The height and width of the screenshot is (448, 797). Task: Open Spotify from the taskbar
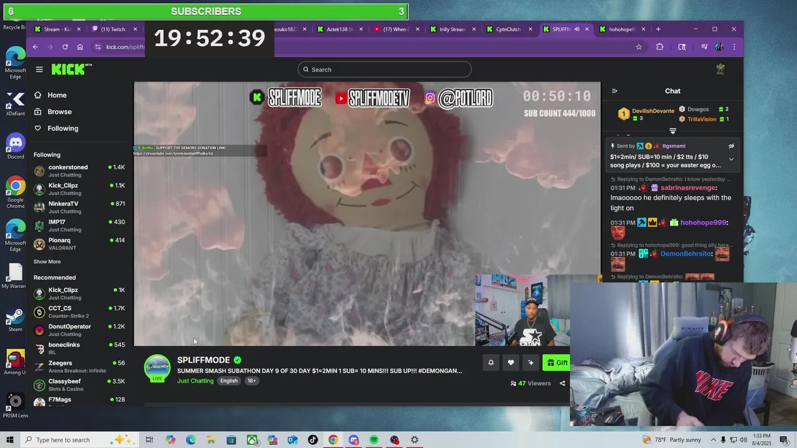pos(374,440)
